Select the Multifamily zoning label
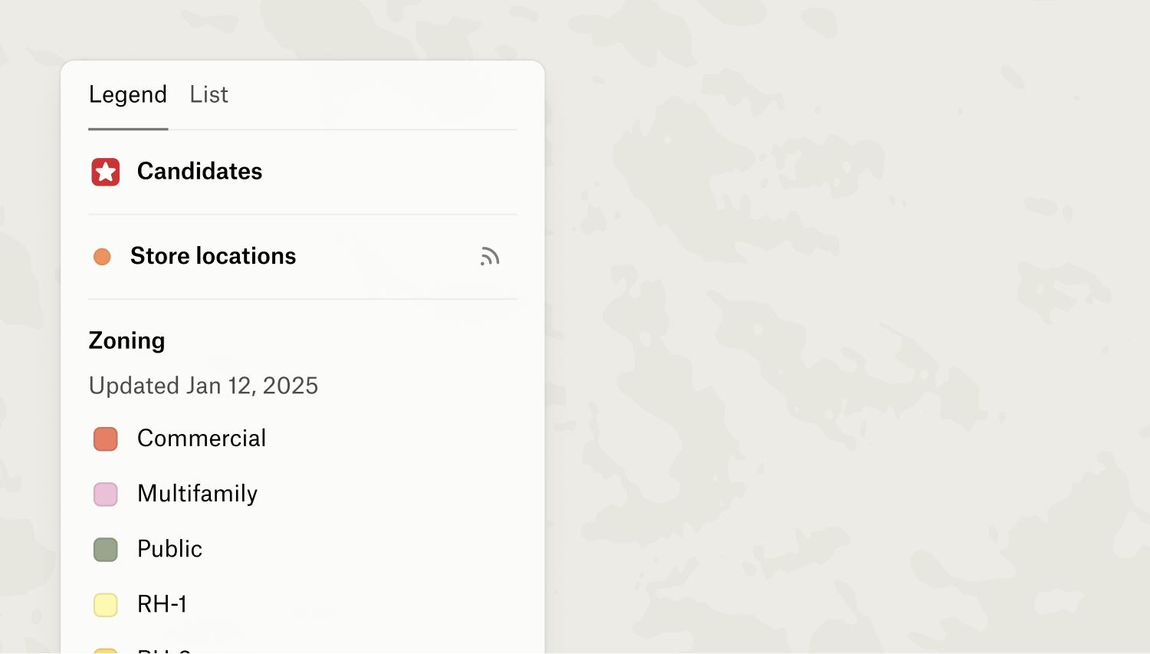Viewport: 1150px width, 654px height. click(x=197, y=494)
